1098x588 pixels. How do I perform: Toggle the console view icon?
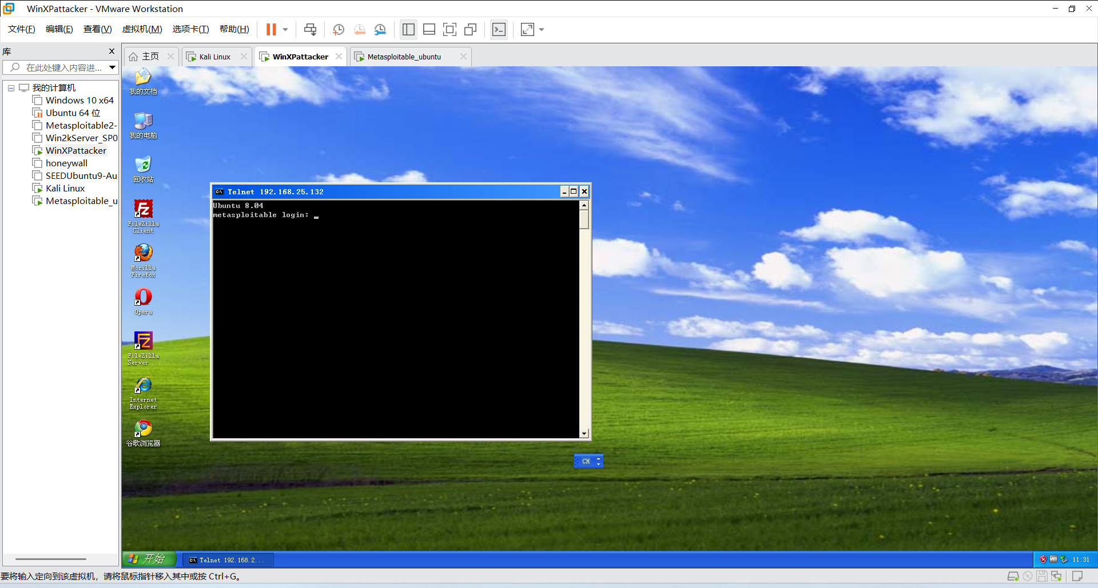pyautogui.click(x=499, y=29)
